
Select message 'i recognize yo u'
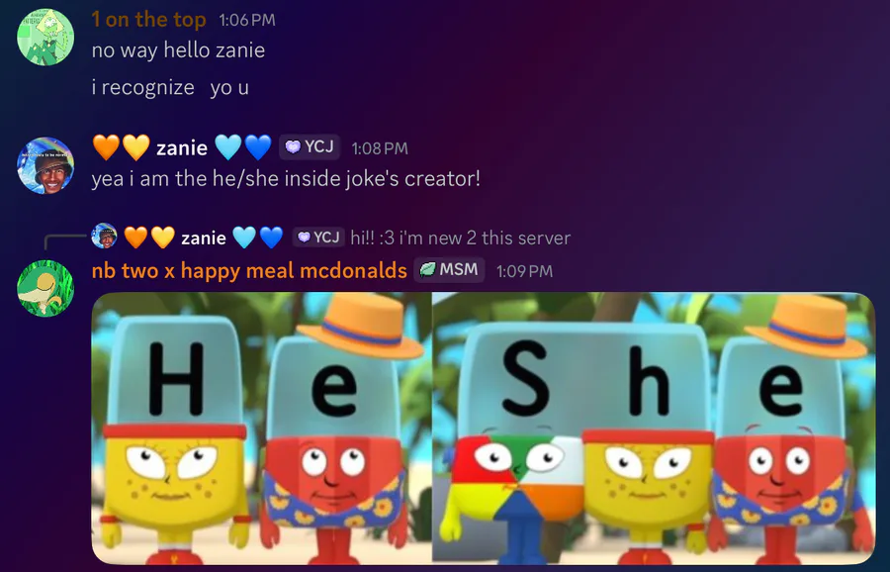[170, 87]
